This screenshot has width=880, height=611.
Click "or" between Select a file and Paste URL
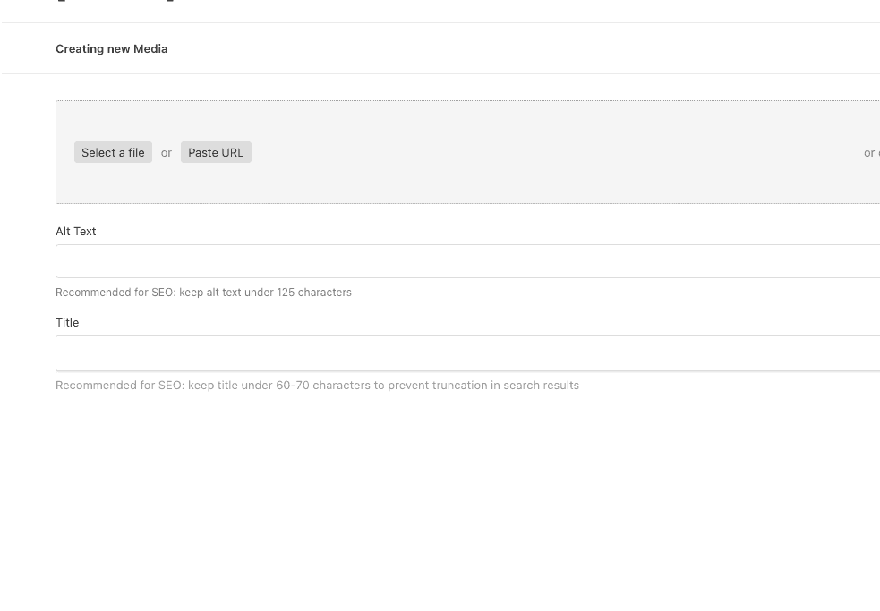pyautogui.click(x=167, y=153)
